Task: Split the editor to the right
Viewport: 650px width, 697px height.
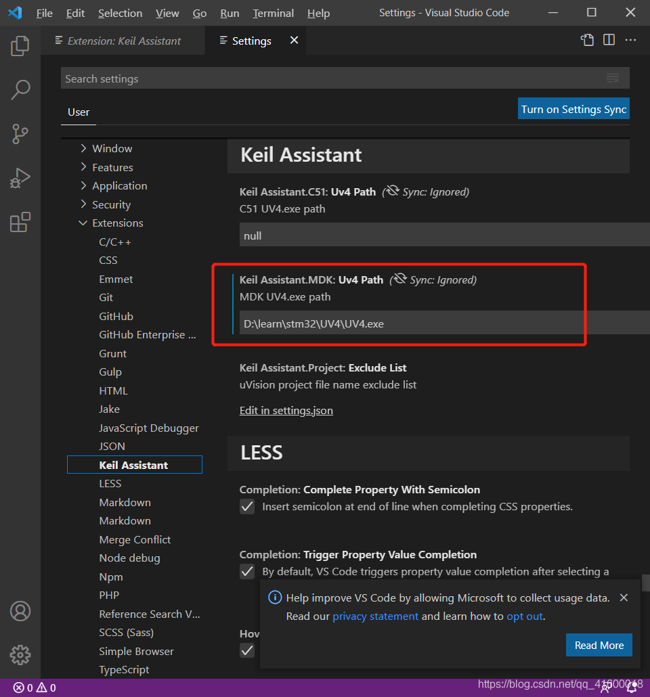Action: 609,40
